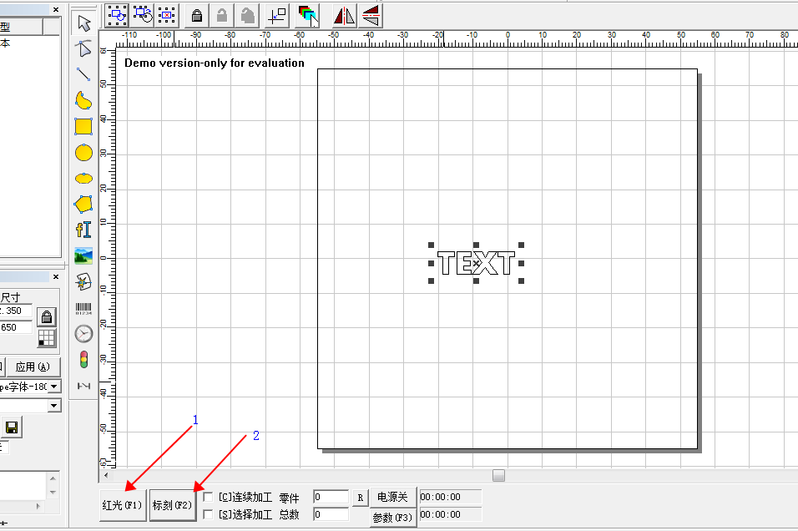Select the Pick arrow tool
The width and height of the screenshot is (798, 531).
[x=83, y=23]
